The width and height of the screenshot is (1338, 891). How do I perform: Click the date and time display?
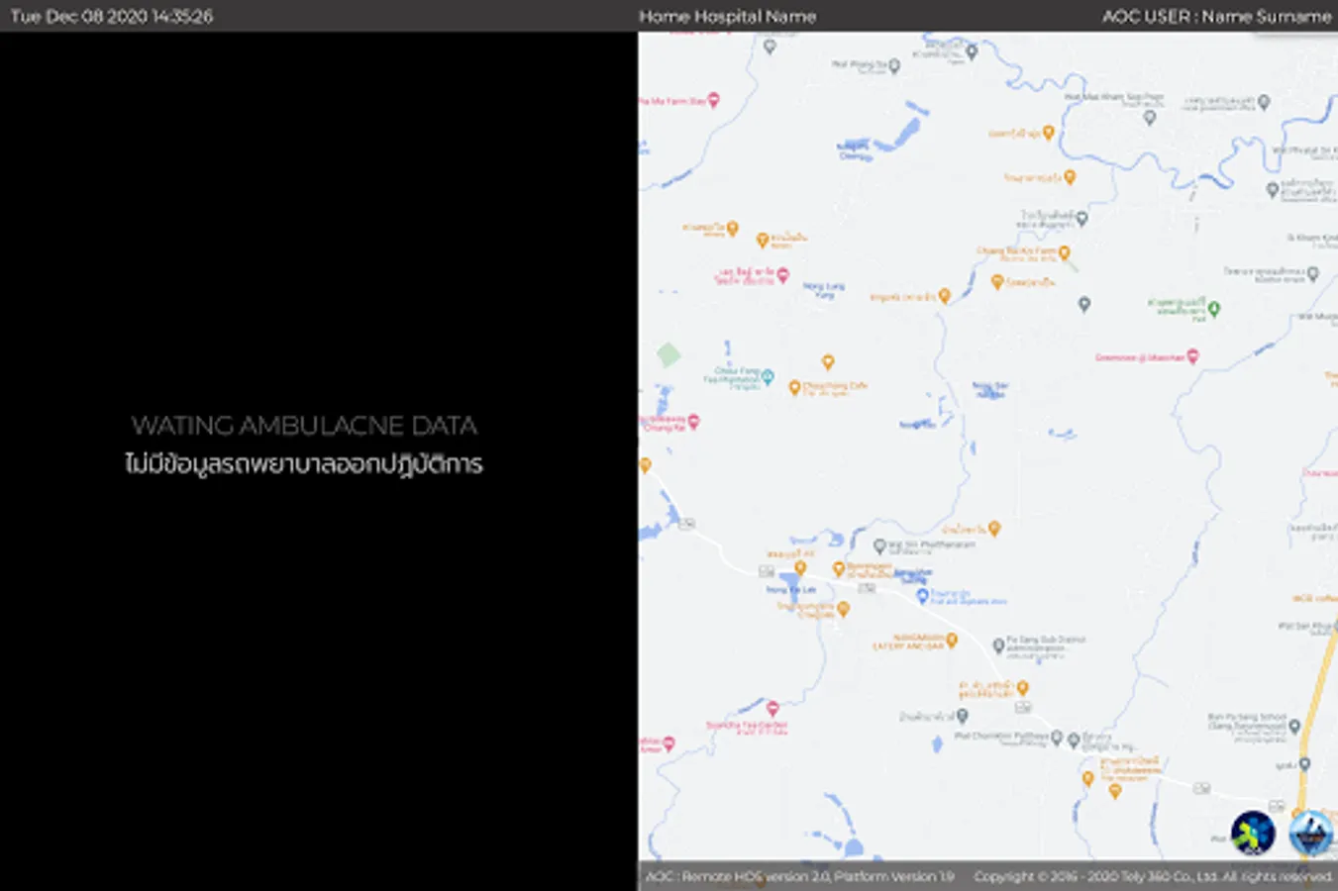[112, 16]
